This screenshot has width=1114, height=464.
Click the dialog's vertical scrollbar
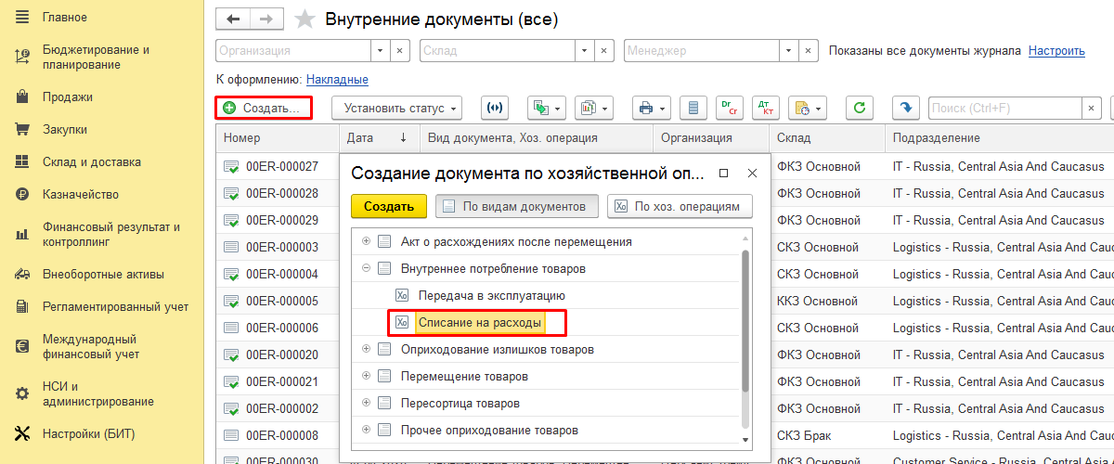tap(745, 325)
